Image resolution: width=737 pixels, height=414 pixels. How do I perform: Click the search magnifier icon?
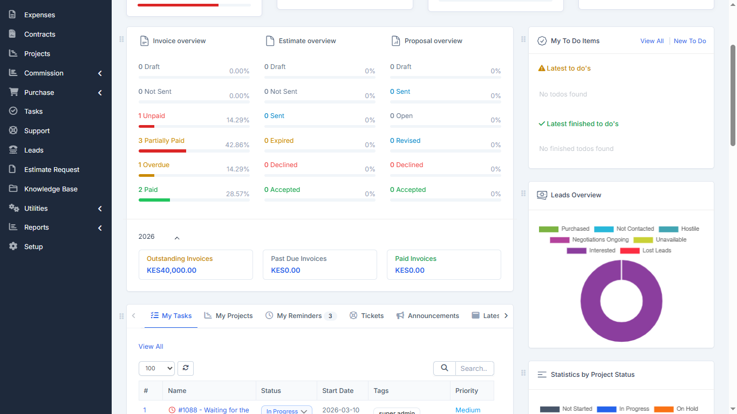click(445, 368)
